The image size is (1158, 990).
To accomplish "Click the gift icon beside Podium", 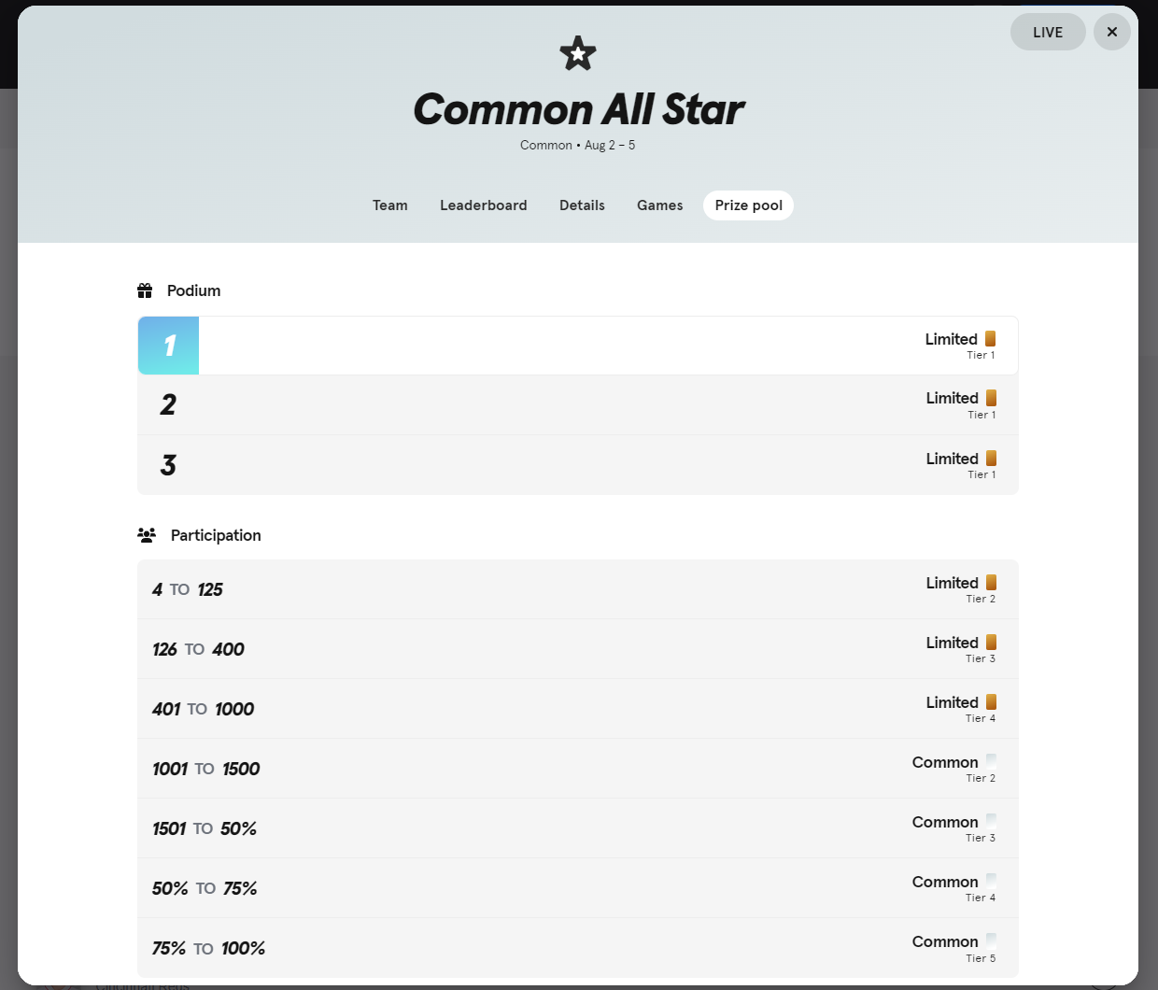I will click(x=145, y=290).
